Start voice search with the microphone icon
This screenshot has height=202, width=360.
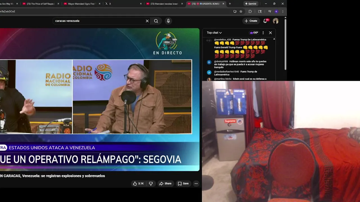click(x=168, y=21)
